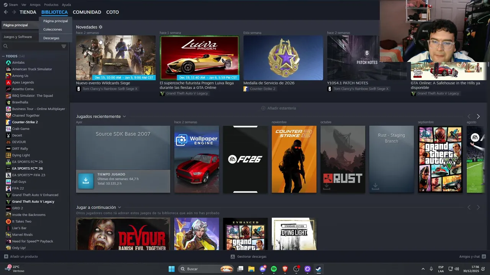Click the download button on Source SDK Base 2007
This screenshot has height=275, width=490.
pyautogui.click(x=86, y=181)
